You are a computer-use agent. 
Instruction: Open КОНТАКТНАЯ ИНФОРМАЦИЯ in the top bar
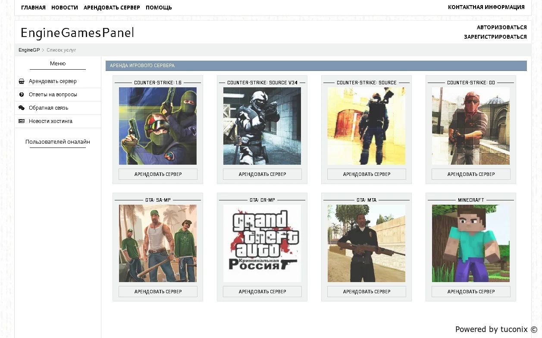486,7
